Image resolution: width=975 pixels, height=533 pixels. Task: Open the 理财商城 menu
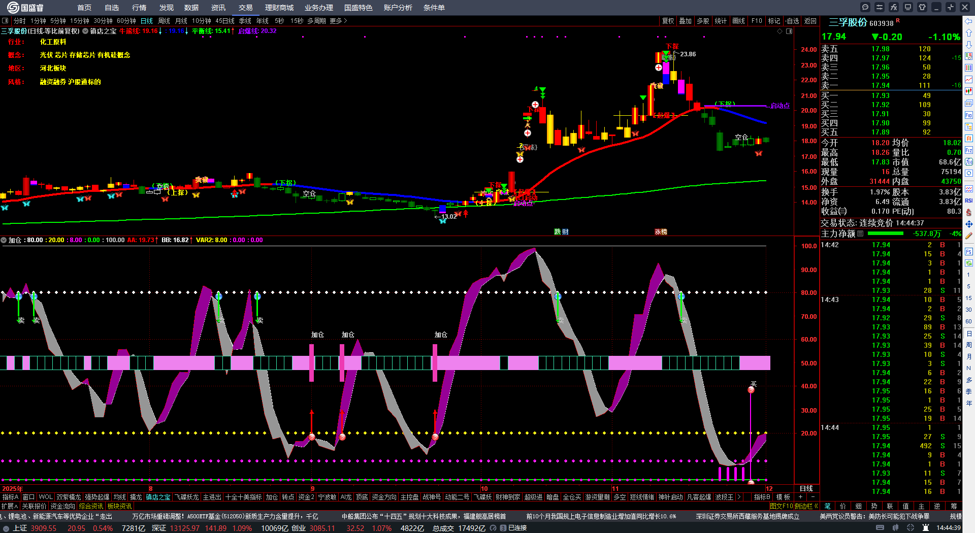point(279,8)
